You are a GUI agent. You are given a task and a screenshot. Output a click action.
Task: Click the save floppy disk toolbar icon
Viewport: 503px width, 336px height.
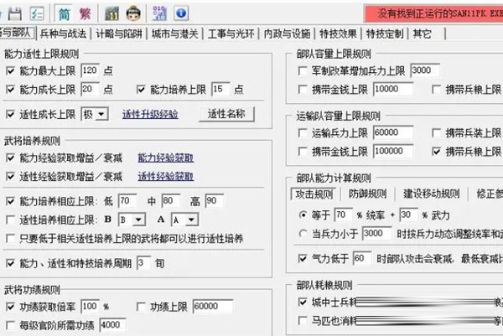(15, 13)
